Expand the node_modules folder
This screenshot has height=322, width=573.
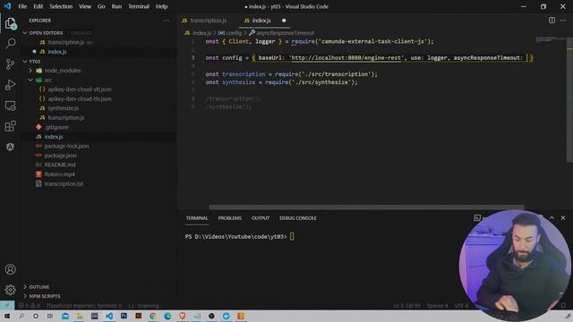[x=62, y=71]
